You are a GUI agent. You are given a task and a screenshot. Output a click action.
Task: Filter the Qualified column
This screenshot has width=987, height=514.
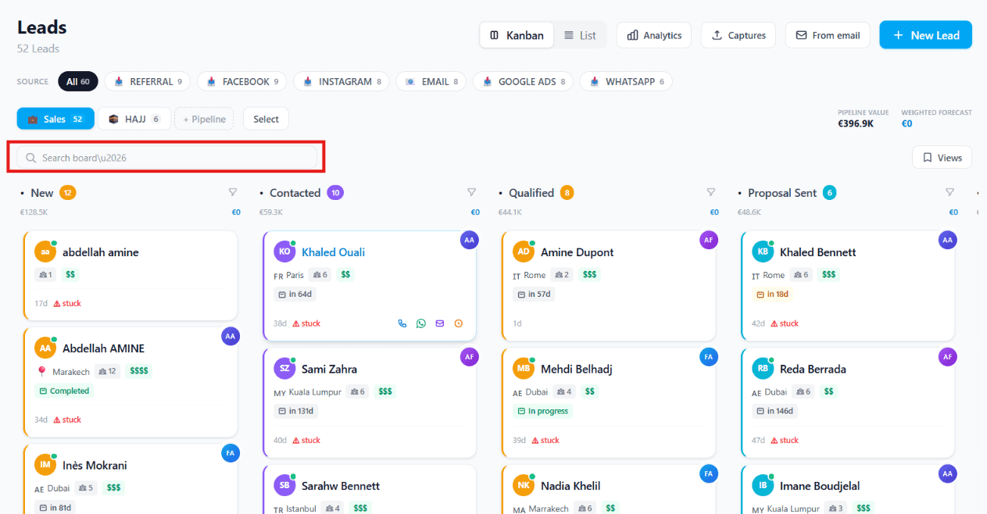point(710,192)
